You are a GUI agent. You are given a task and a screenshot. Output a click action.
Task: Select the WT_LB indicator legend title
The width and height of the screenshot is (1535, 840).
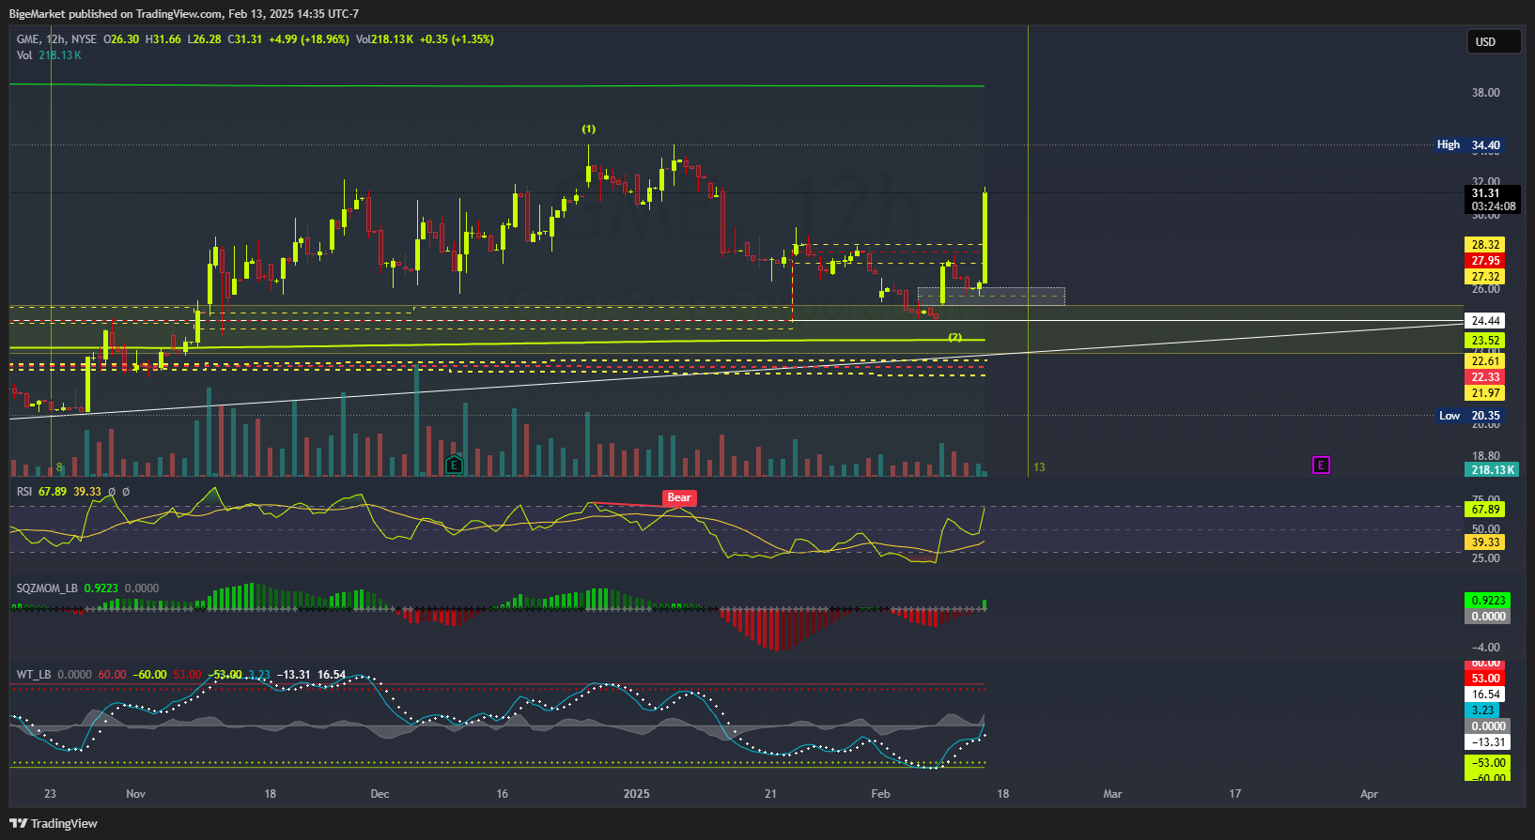point(34,675)
